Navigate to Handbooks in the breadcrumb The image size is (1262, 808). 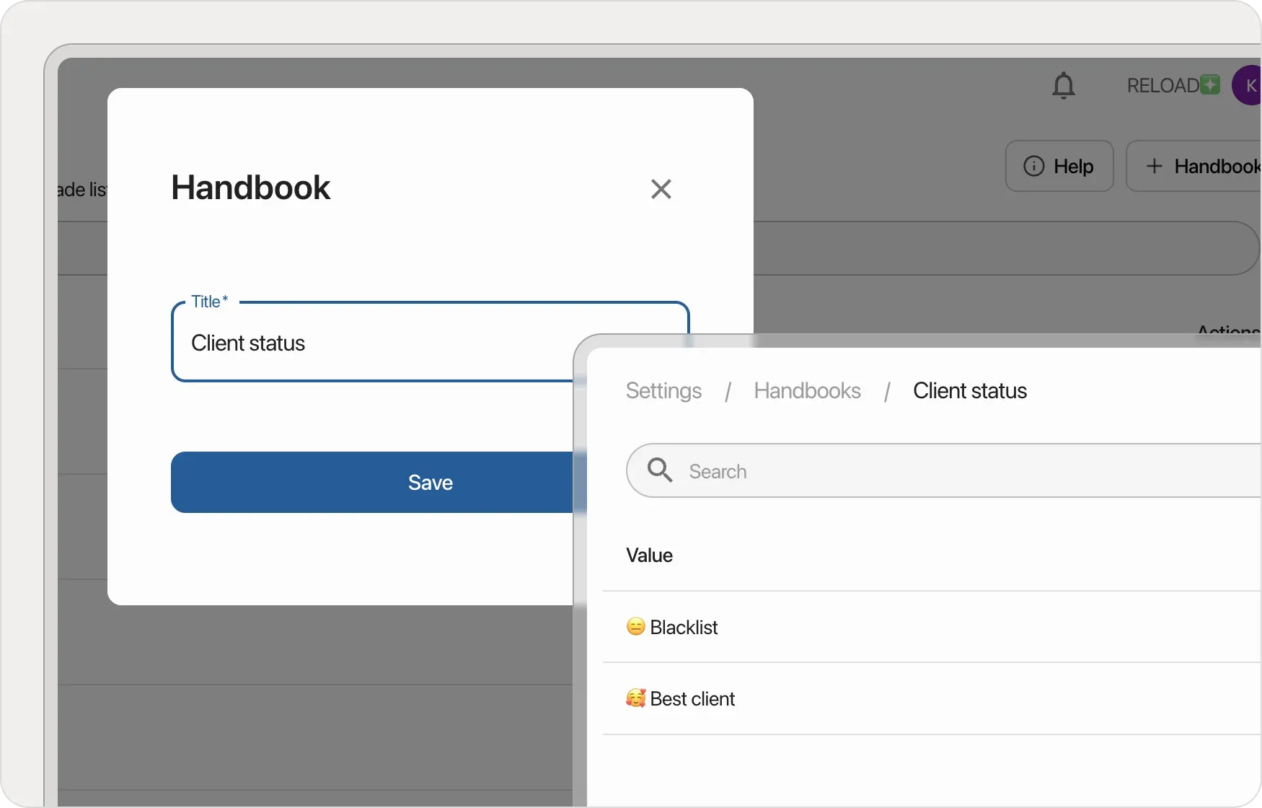(x=807, y=390)
